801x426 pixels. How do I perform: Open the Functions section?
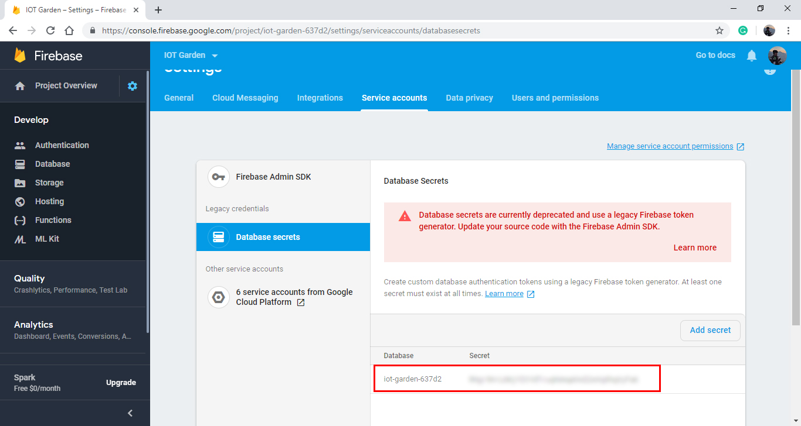[54, 220]
